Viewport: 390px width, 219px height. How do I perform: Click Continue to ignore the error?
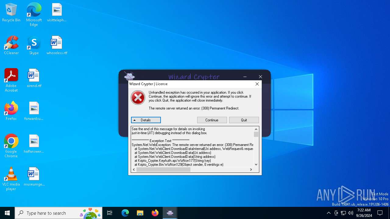212,120
